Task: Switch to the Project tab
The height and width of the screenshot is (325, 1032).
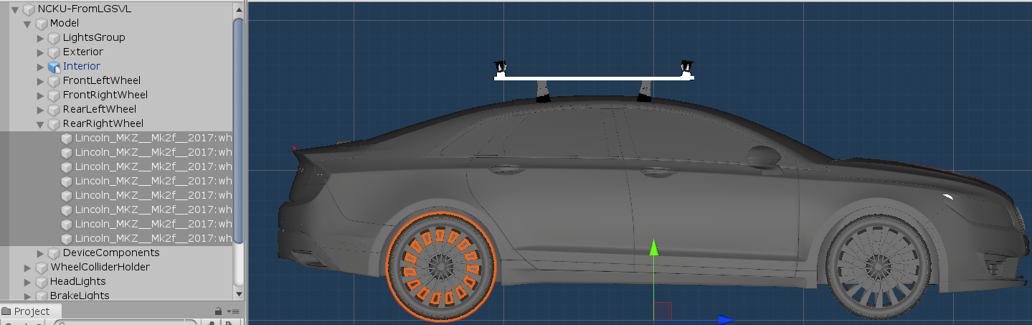Action: [x=31, y=311]
